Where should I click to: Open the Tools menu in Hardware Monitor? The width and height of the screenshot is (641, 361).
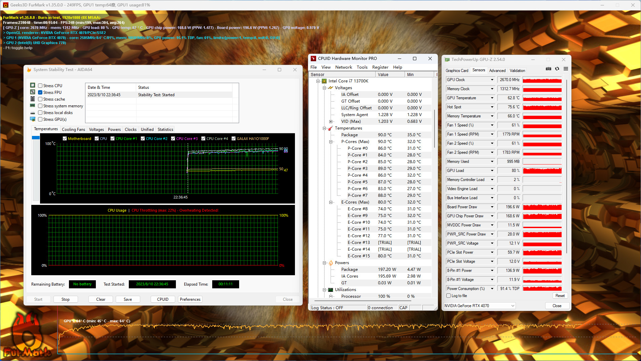coord(362,67)
